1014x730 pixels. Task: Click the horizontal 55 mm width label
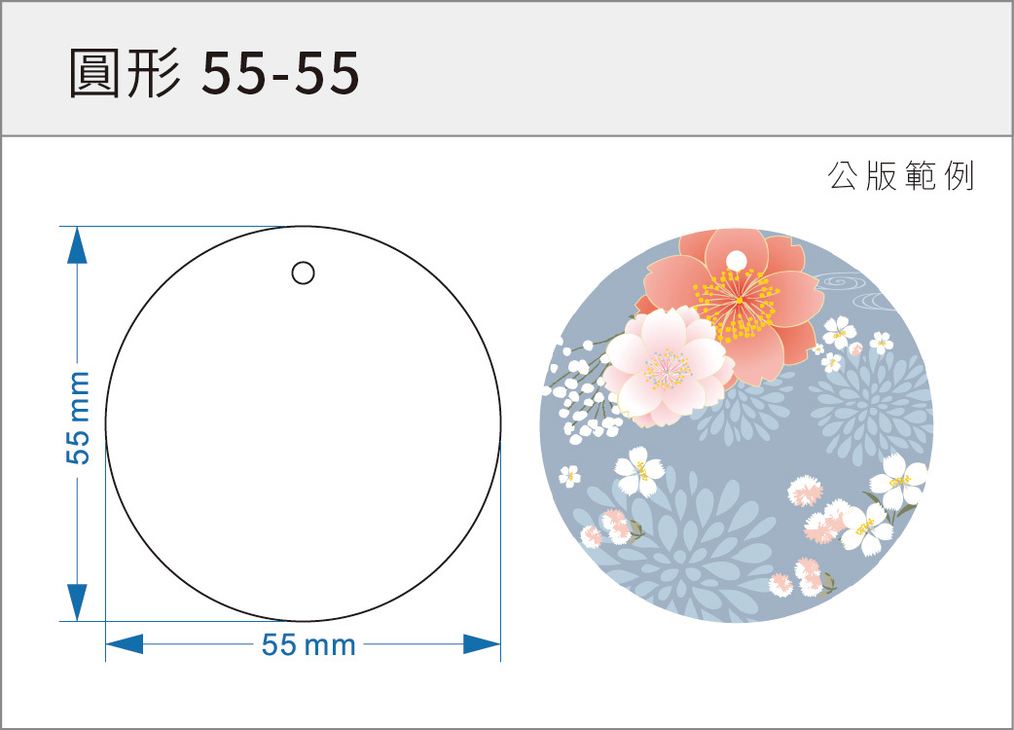click(x=308, y=644)
